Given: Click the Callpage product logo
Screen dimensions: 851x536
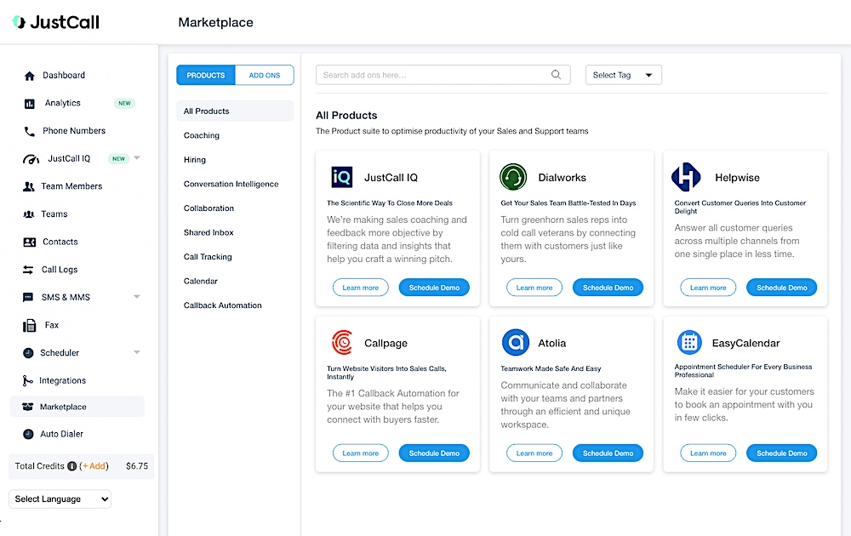Looking at the screenshot, I should 341,343.
